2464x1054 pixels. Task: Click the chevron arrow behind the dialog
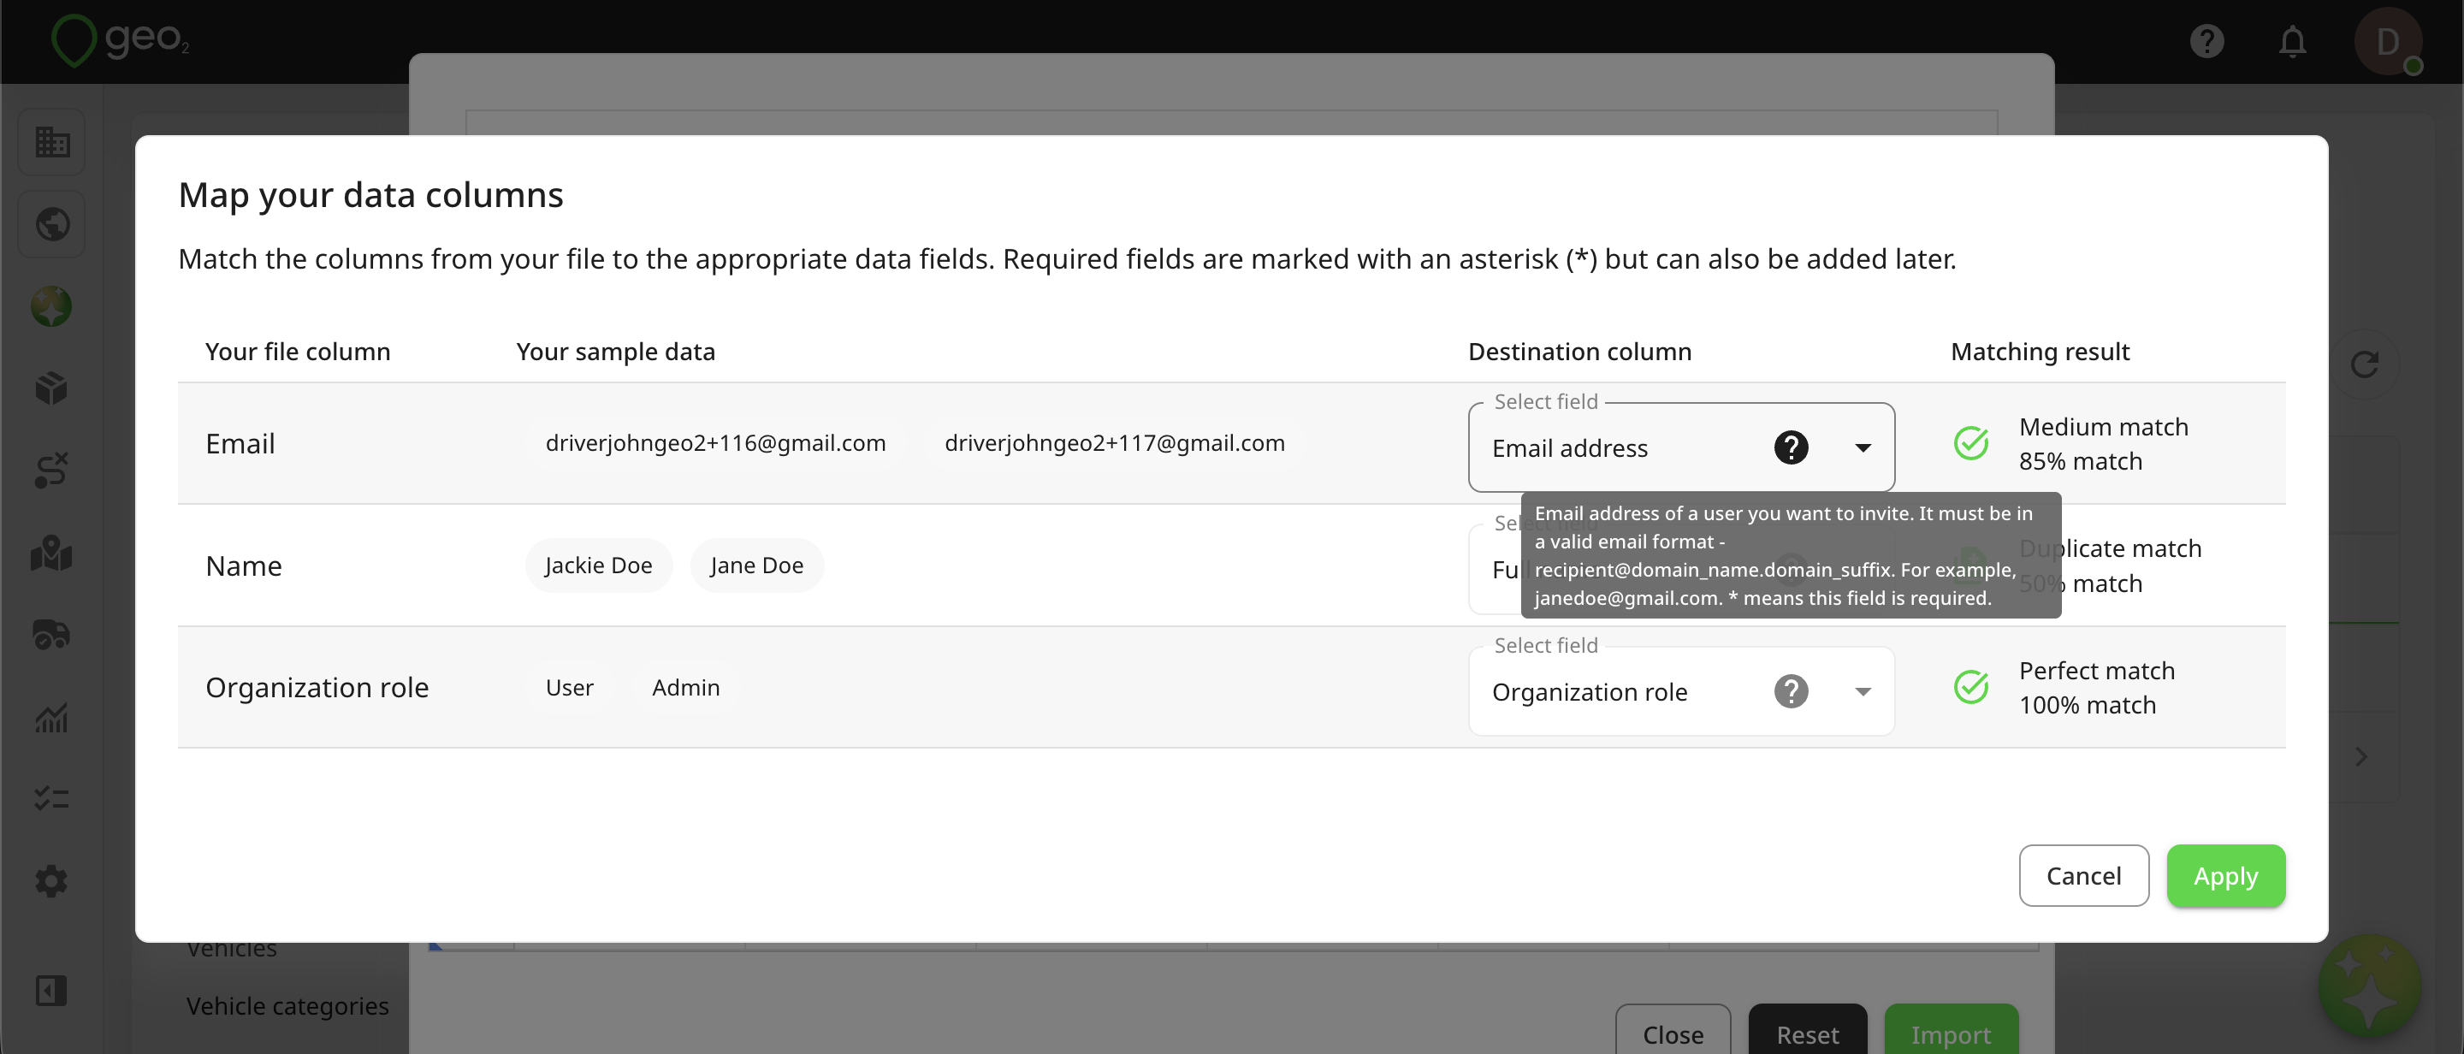pos(2361,756)
